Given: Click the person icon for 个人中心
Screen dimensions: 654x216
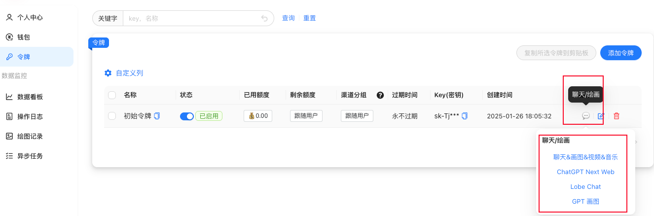Looking at the screenshot, I should coord(9,17).
